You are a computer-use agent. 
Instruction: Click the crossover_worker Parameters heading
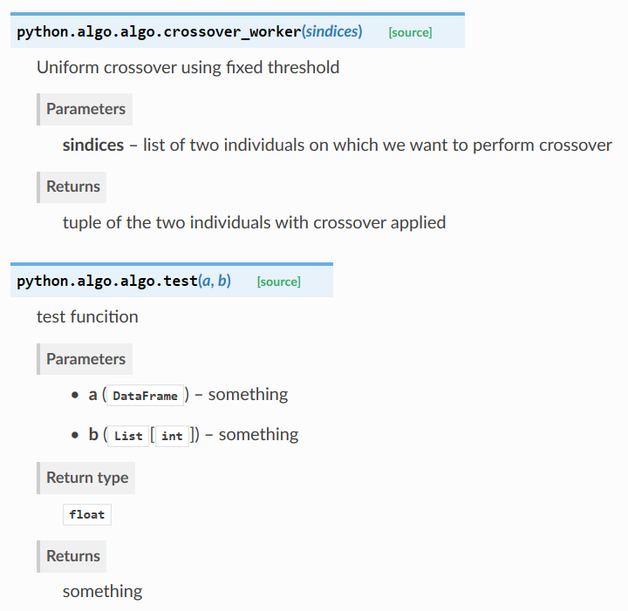coord(85,109)
